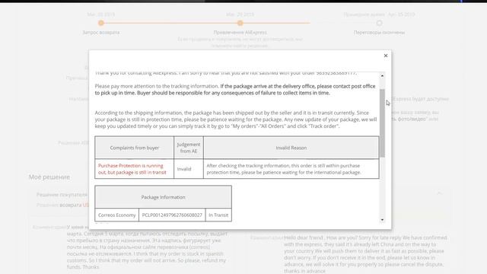Select tracking number PCLP0012497962760608027
487x274 pixels.
coord(172,215)
